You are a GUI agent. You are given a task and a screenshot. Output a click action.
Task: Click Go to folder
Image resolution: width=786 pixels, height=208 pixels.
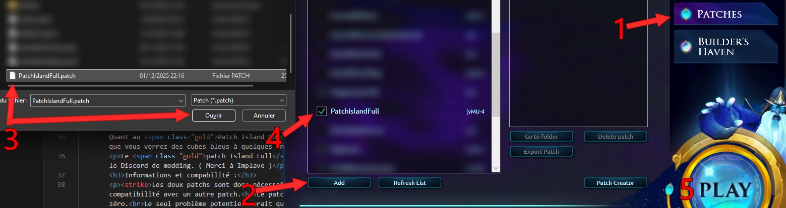pyautogui.click(x=541, y=137)
